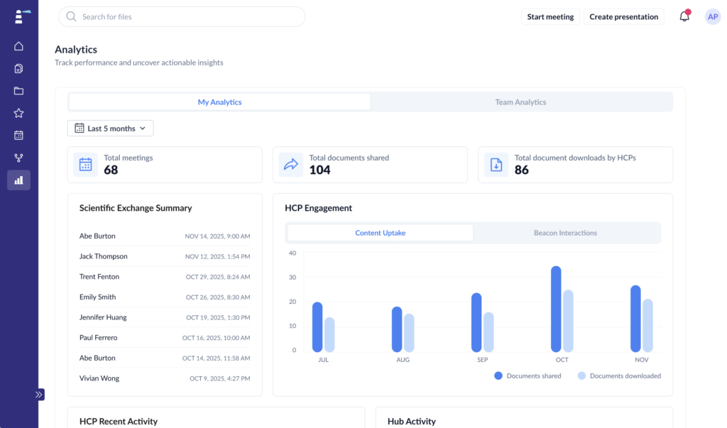Expand the sidebar with double chevron
The height and width of the screenshot is (428, 727).
(x=39, y=394)
